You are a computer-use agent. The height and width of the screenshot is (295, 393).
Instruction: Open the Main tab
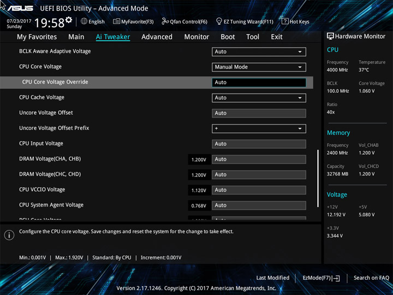[x=76, y=37]
